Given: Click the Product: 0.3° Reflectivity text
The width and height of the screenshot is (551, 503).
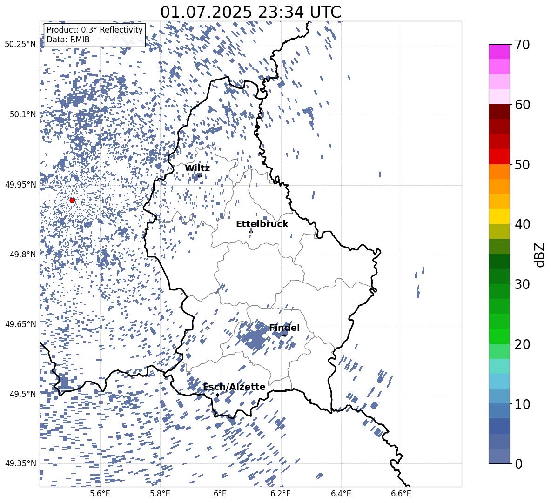Looking at the screenshot, I should click(94, 29).
